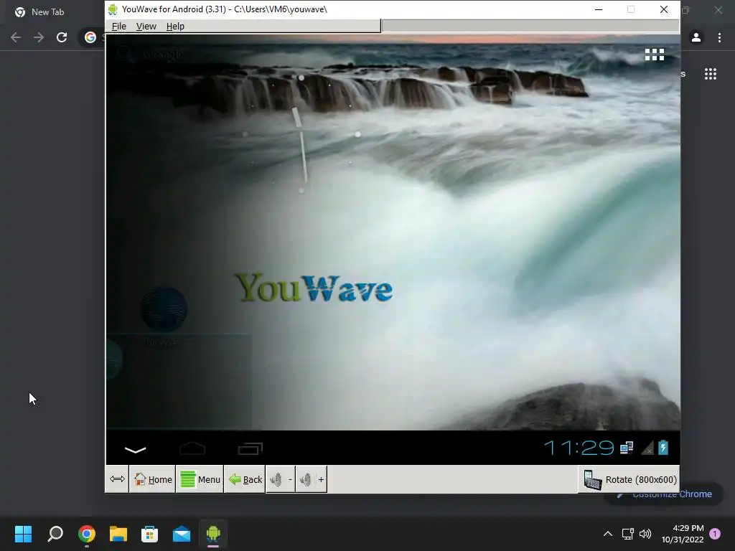
Task: Click the Chrome taskbar icon
Action: [87, 534]
